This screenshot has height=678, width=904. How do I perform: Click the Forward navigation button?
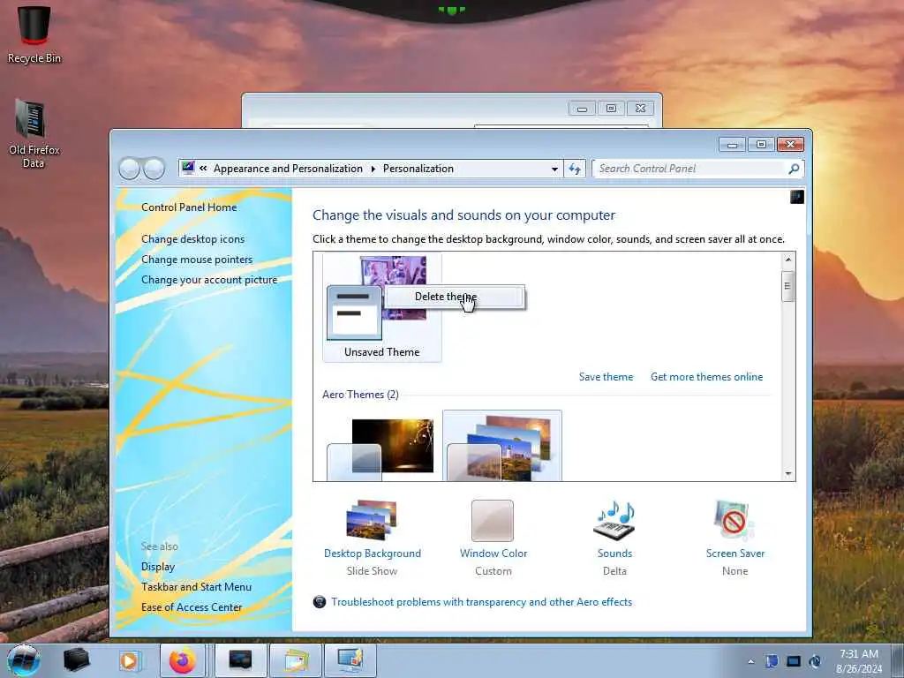tap(154, 169)
